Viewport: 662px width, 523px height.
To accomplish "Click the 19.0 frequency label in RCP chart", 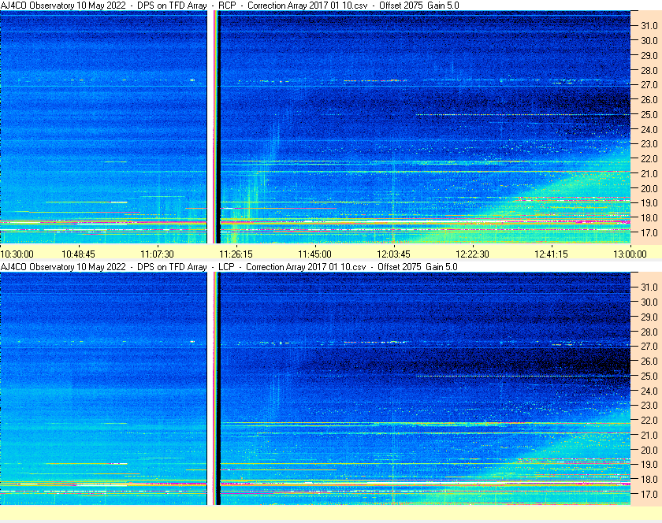I will point(649,203).
